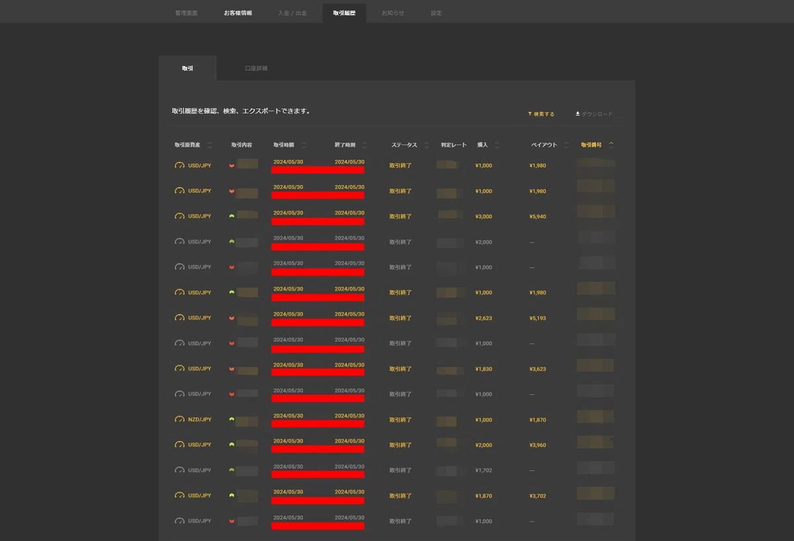Open the 設定 menu item
794x541 pixels.
[436, 13]
